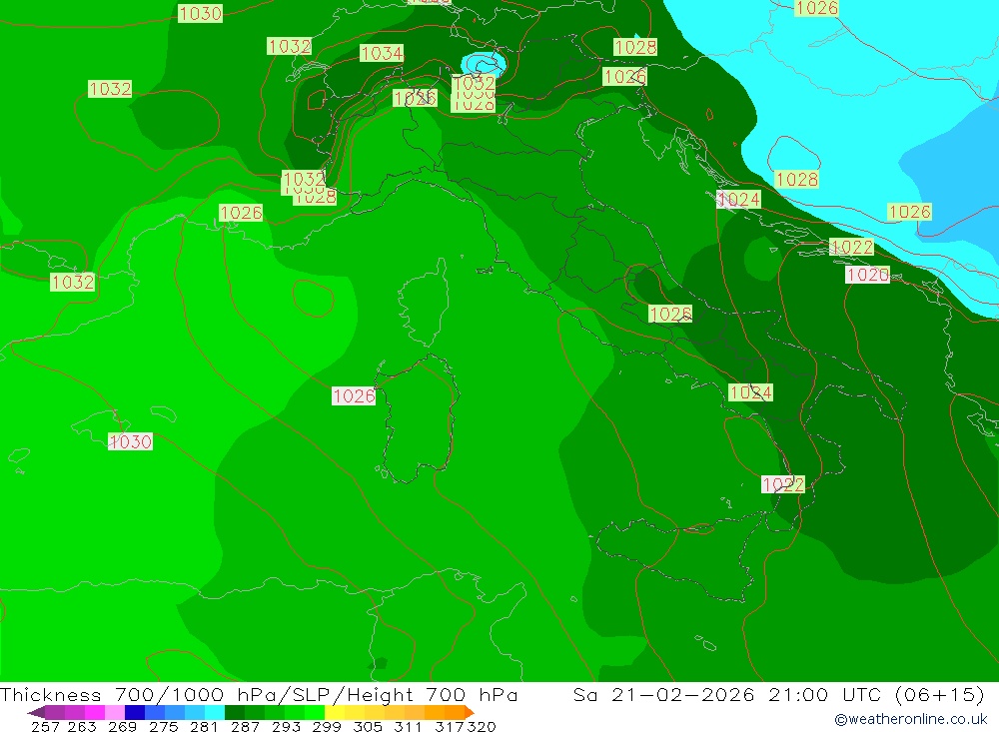This screenshot has width=999, height=732.
Task: Click the legend value 269
Action: pos(122,726)
